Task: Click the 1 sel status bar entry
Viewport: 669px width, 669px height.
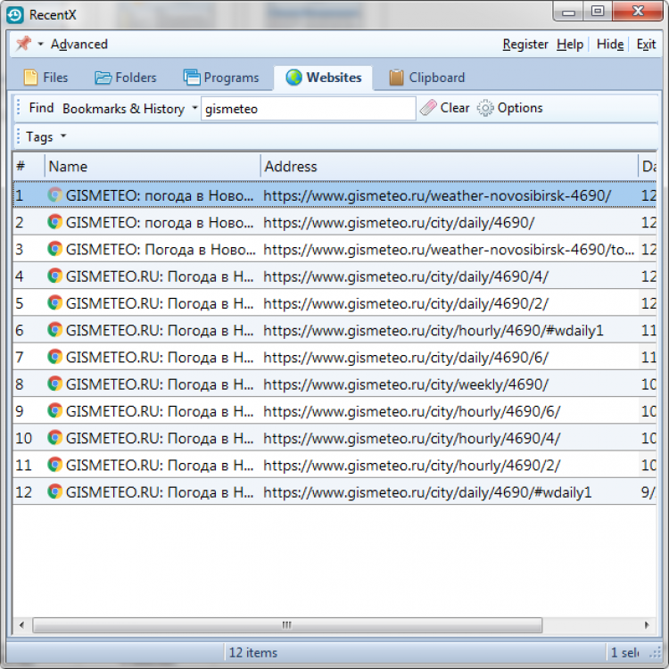Action: coord(624,652)
